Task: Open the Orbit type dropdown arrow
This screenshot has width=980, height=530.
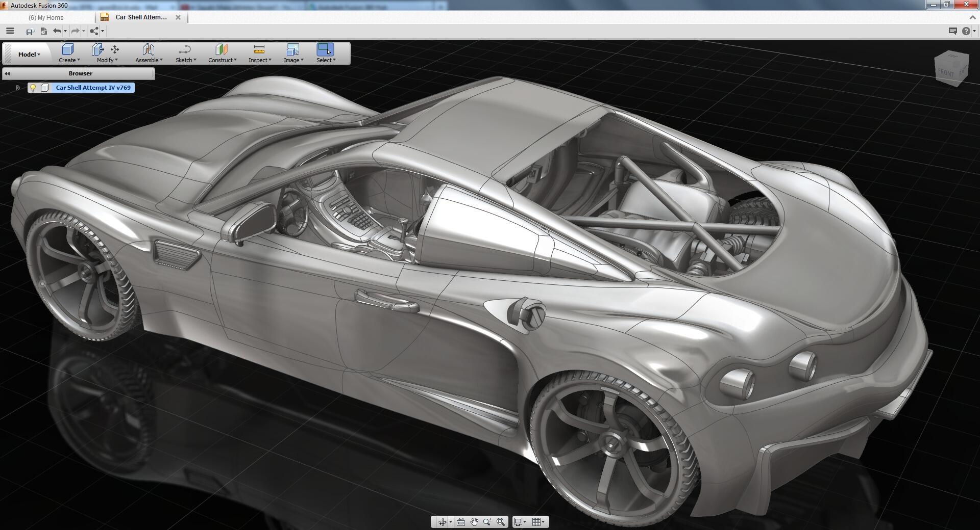Action: (450, 522)
